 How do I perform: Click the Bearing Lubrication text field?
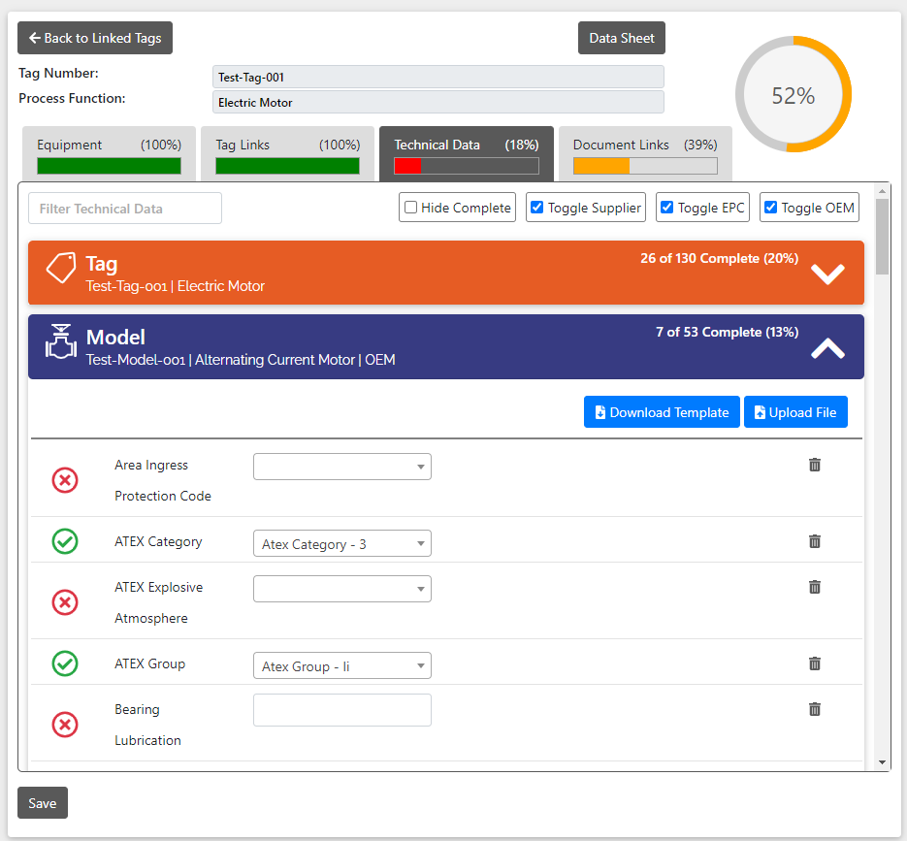tap(342, 710)
